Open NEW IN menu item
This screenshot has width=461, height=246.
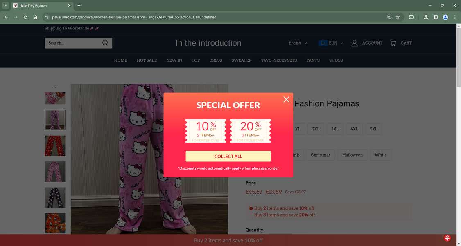tap(174, 60)
